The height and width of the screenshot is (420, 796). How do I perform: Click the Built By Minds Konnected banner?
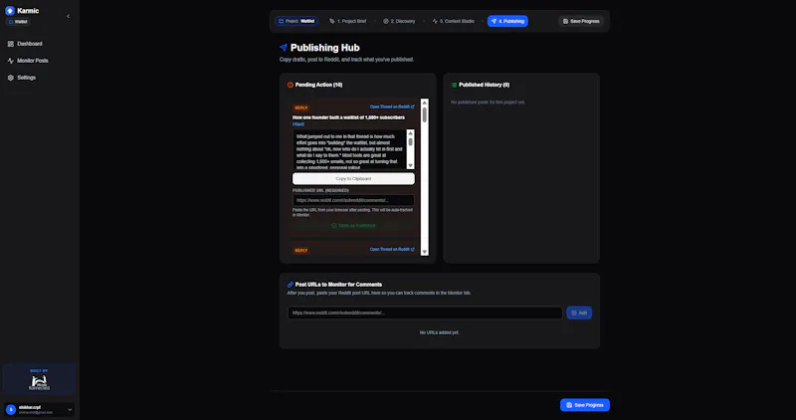39,380
